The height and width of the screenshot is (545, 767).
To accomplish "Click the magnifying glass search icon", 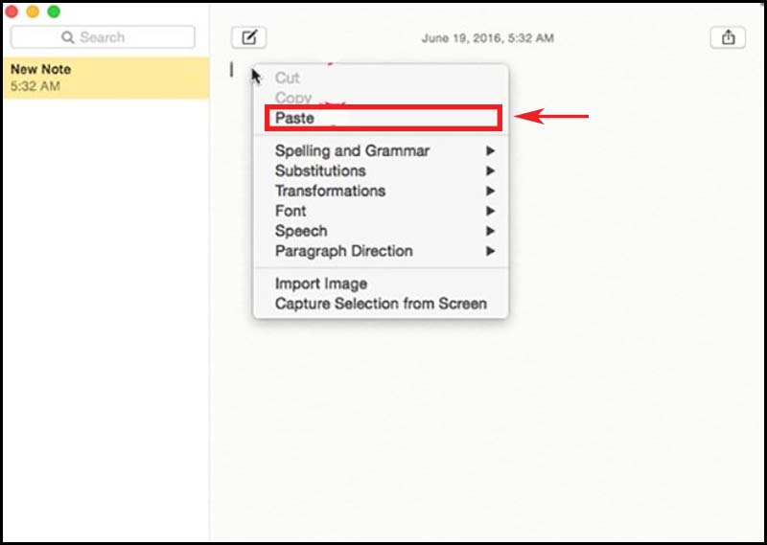I will pos(68,37).
